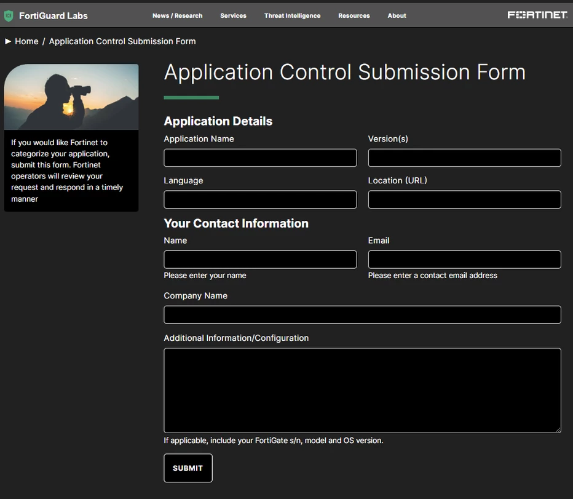Open the News / Research menu
This screenshot has height=499, width=573.
tap(177, 16)
